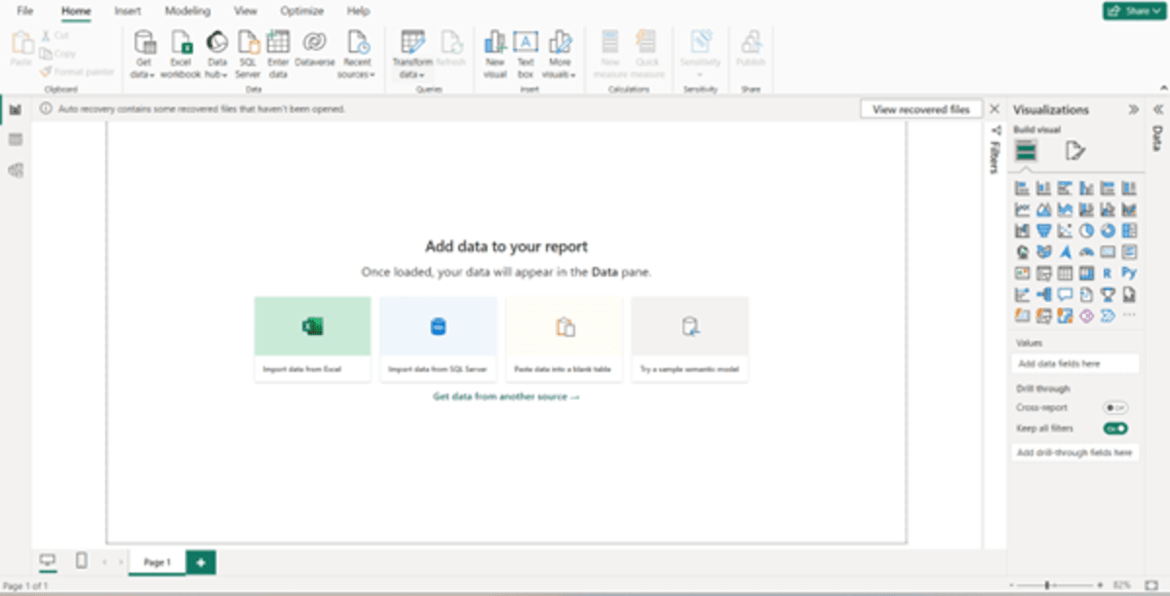Click Fit to page icon
This screenshot has height=596, width=1170.
click(x=1150, y=584)
